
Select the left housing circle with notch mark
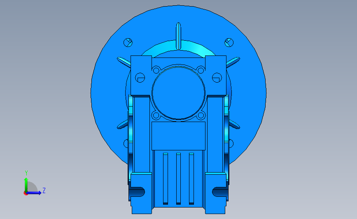tap(140, 78)
